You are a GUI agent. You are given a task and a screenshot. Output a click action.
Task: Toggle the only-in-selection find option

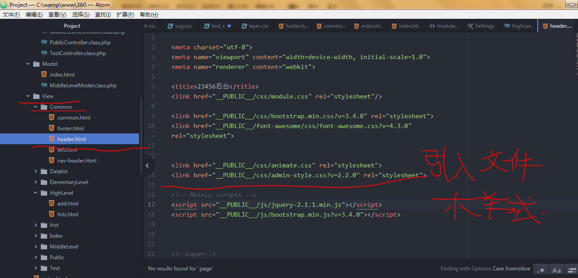pos(571,270)
